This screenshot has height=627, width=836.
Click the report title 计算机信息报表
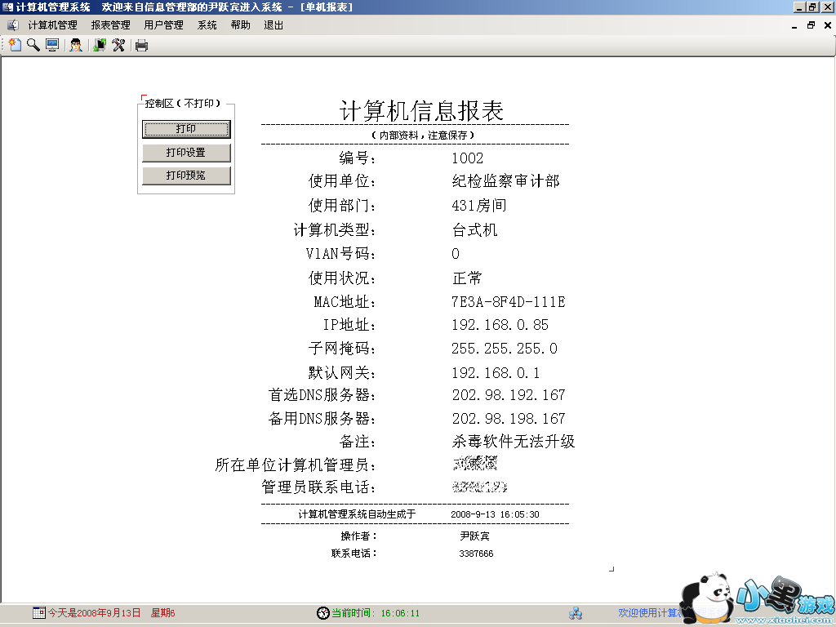421,111
